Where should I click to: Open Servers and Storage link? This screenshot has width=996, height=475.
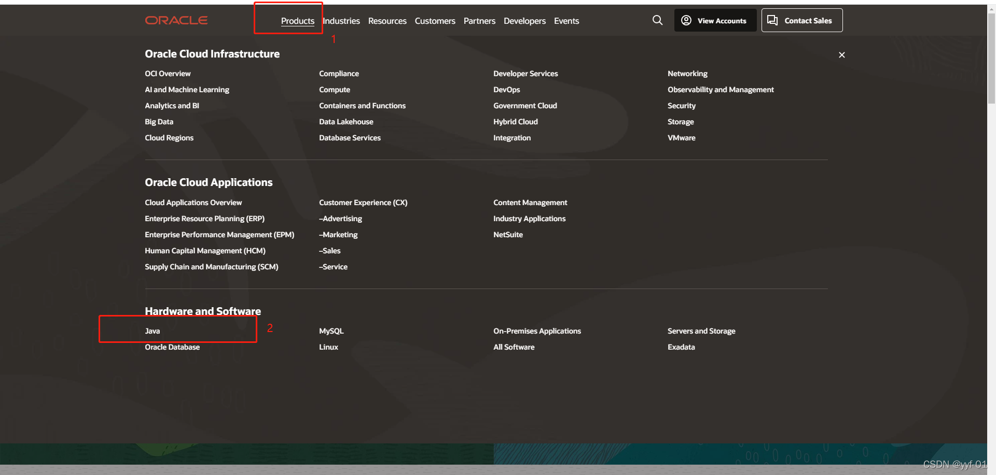(701, 331)
